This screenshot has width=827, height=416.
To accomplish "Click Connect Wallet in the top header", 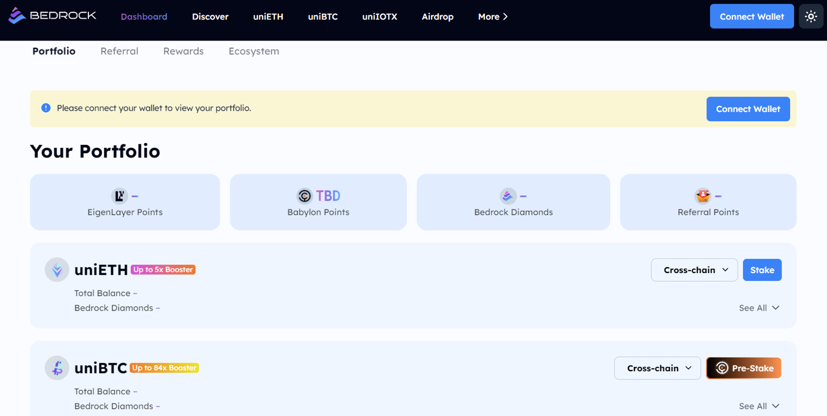I will [752, 16].
